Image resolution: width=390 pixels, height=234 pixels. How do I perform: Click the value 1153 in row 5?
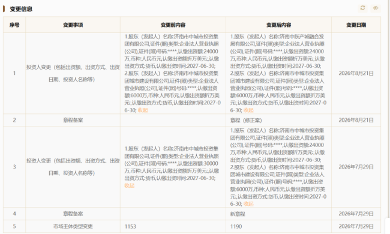click(x=130, y=227)
